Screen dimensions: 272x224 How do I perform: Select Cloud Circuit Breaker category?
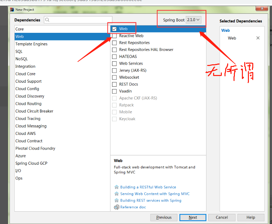point(62,111)
